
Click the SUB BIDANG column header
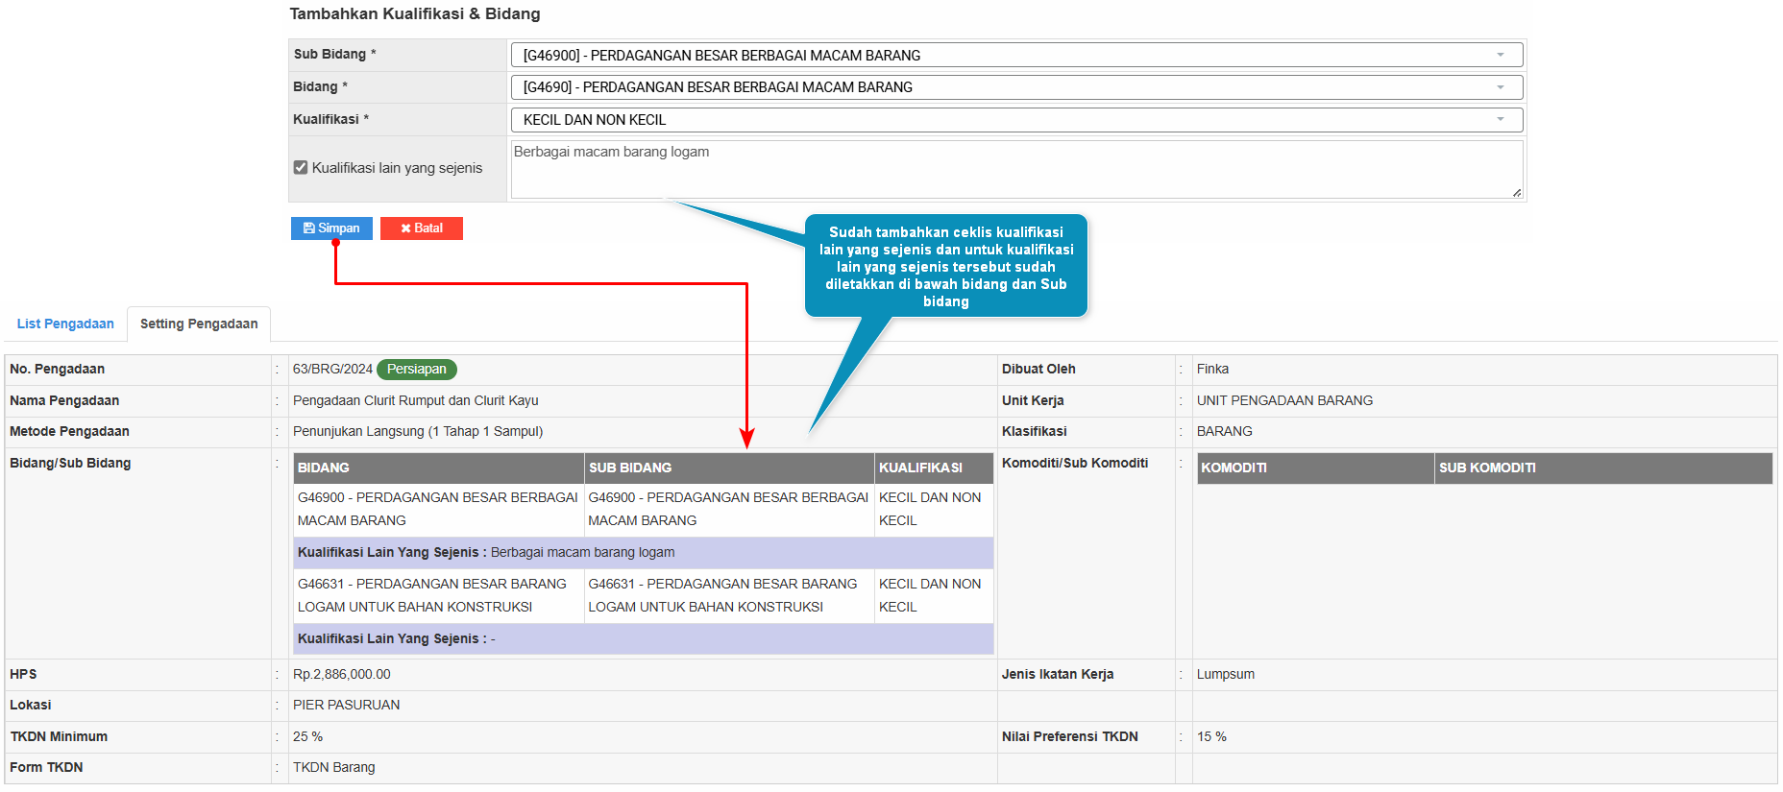[x=728, y=468]
